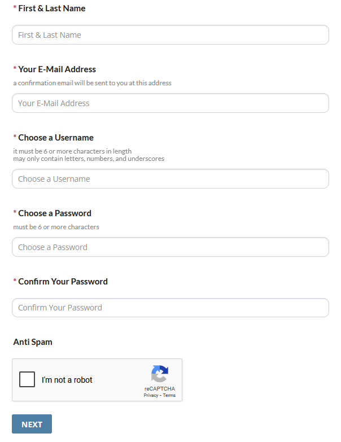This screenshot has height=442, width=341.
Task: Click the "Your E-Mail Address" label
Action: point(57,69)
